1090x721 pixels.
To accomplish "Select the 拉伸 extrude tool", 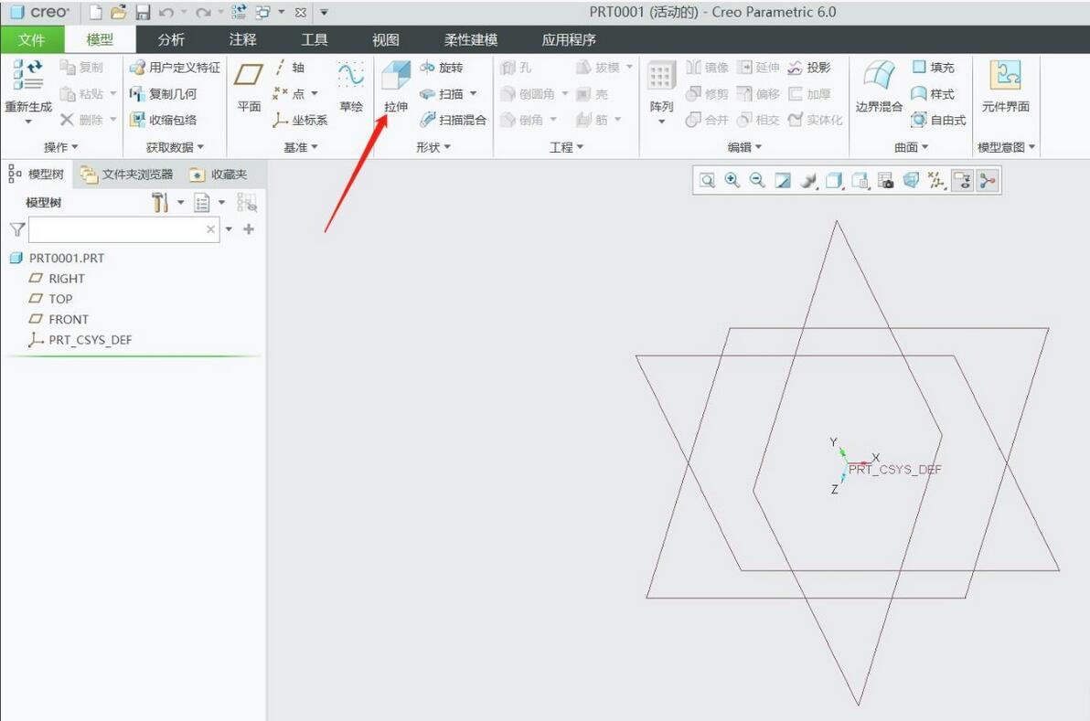I will [396, 86].
